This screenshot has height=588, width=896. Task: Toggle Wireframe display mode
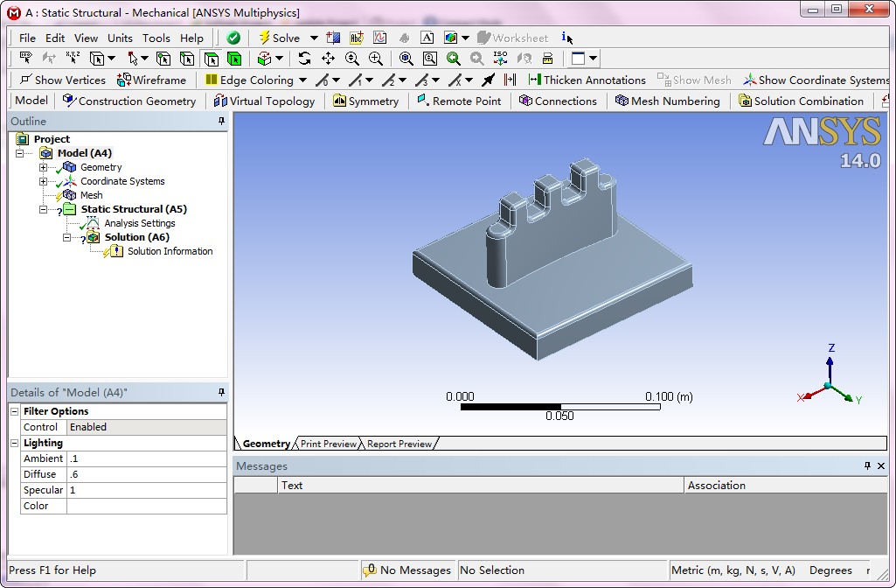tap(152, 80)
